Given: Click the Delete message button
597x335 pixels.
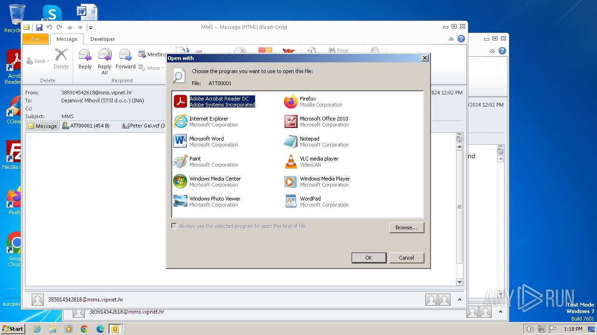Looking at the screenshot, I should pyautogui.click(x=61, y=59).
